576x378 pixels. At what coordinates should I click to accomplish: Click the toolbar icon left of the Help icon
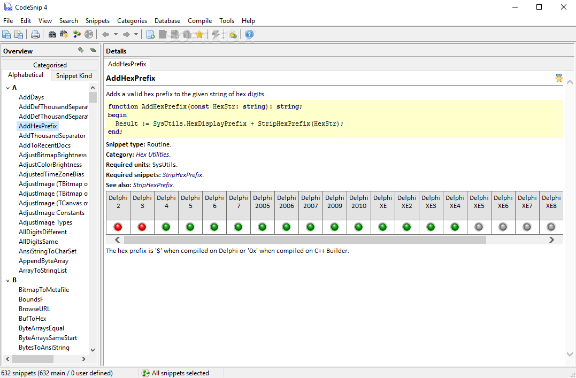pos(233,35)
